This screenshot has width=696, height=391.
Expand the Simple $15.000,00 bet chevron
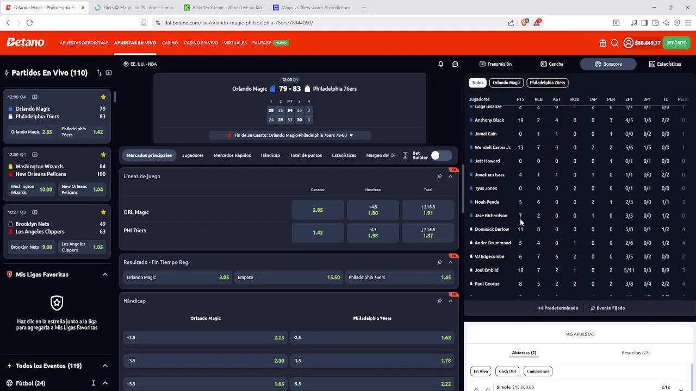681,389
